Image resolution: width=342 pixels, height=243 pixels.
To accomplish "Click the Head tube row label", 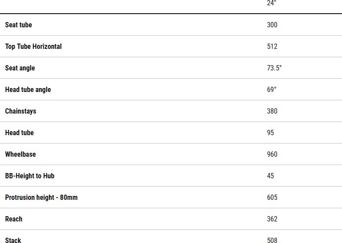I will coord(19,133).
